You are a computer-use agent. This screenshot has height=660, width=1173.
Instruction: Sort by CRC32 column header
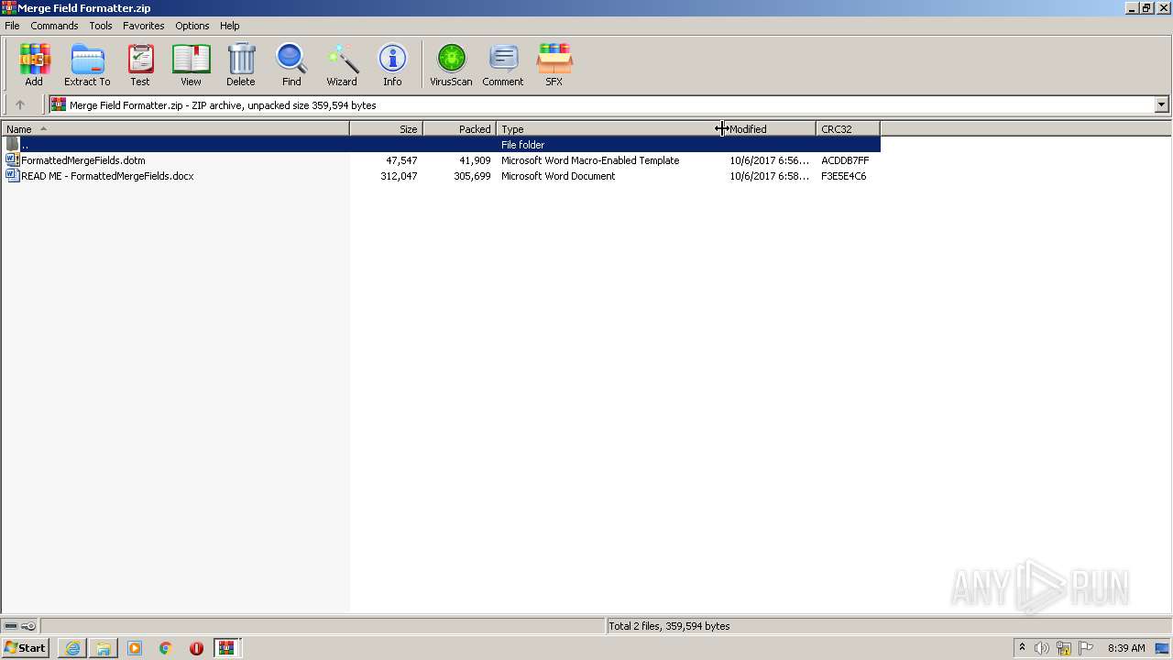[x=848, y=129]
